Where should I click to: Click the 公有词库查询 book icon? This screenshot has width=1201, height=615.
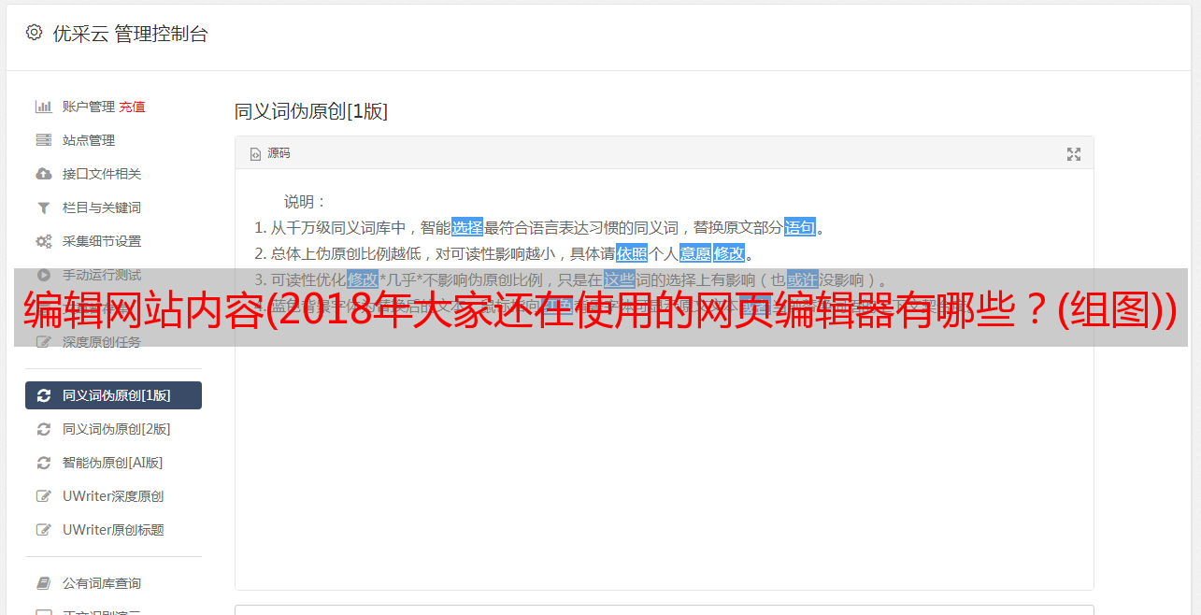pos(43,583)
